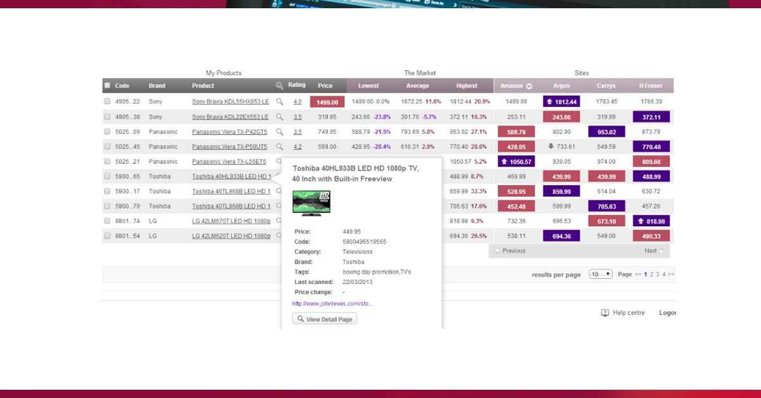Image resolution: width=761 pixels, height=398 pixels.
Task: Sort by the Brand column header
Action: point(157,86)
